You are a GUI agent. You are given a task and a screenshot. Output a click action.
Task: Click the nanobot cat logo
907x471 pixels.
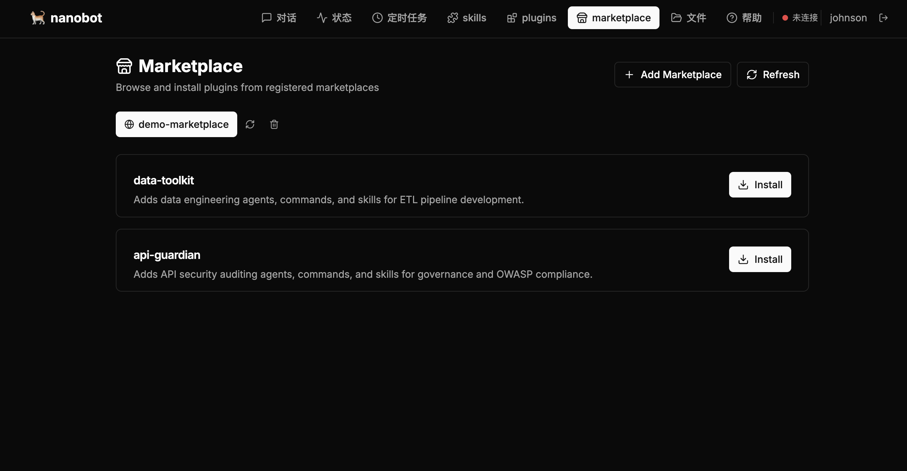pyautogui.click(x=38, y=18)
